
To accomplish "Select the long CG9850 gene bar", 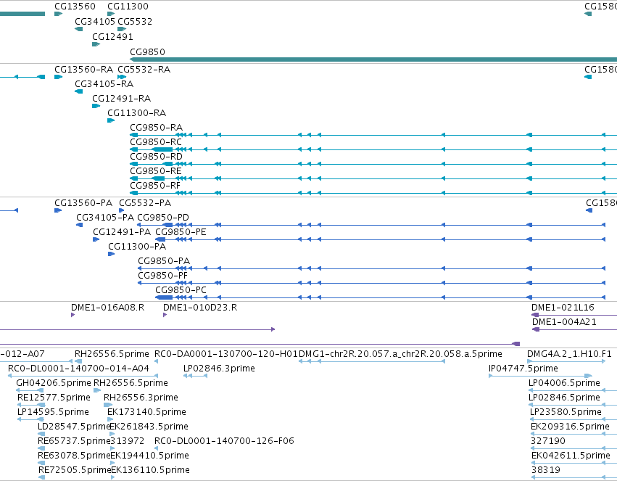I will [373, 59].
